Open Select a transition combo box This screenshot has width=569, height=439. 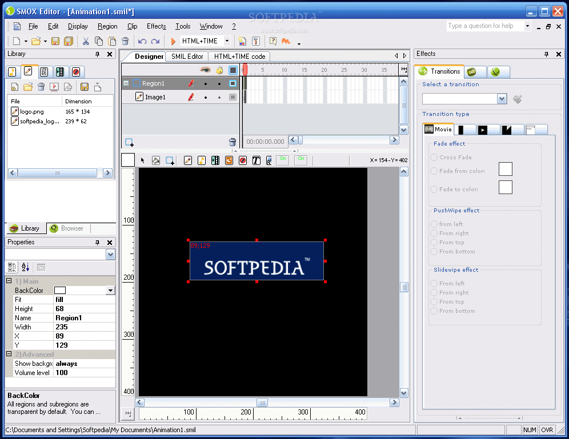point(502,99)
